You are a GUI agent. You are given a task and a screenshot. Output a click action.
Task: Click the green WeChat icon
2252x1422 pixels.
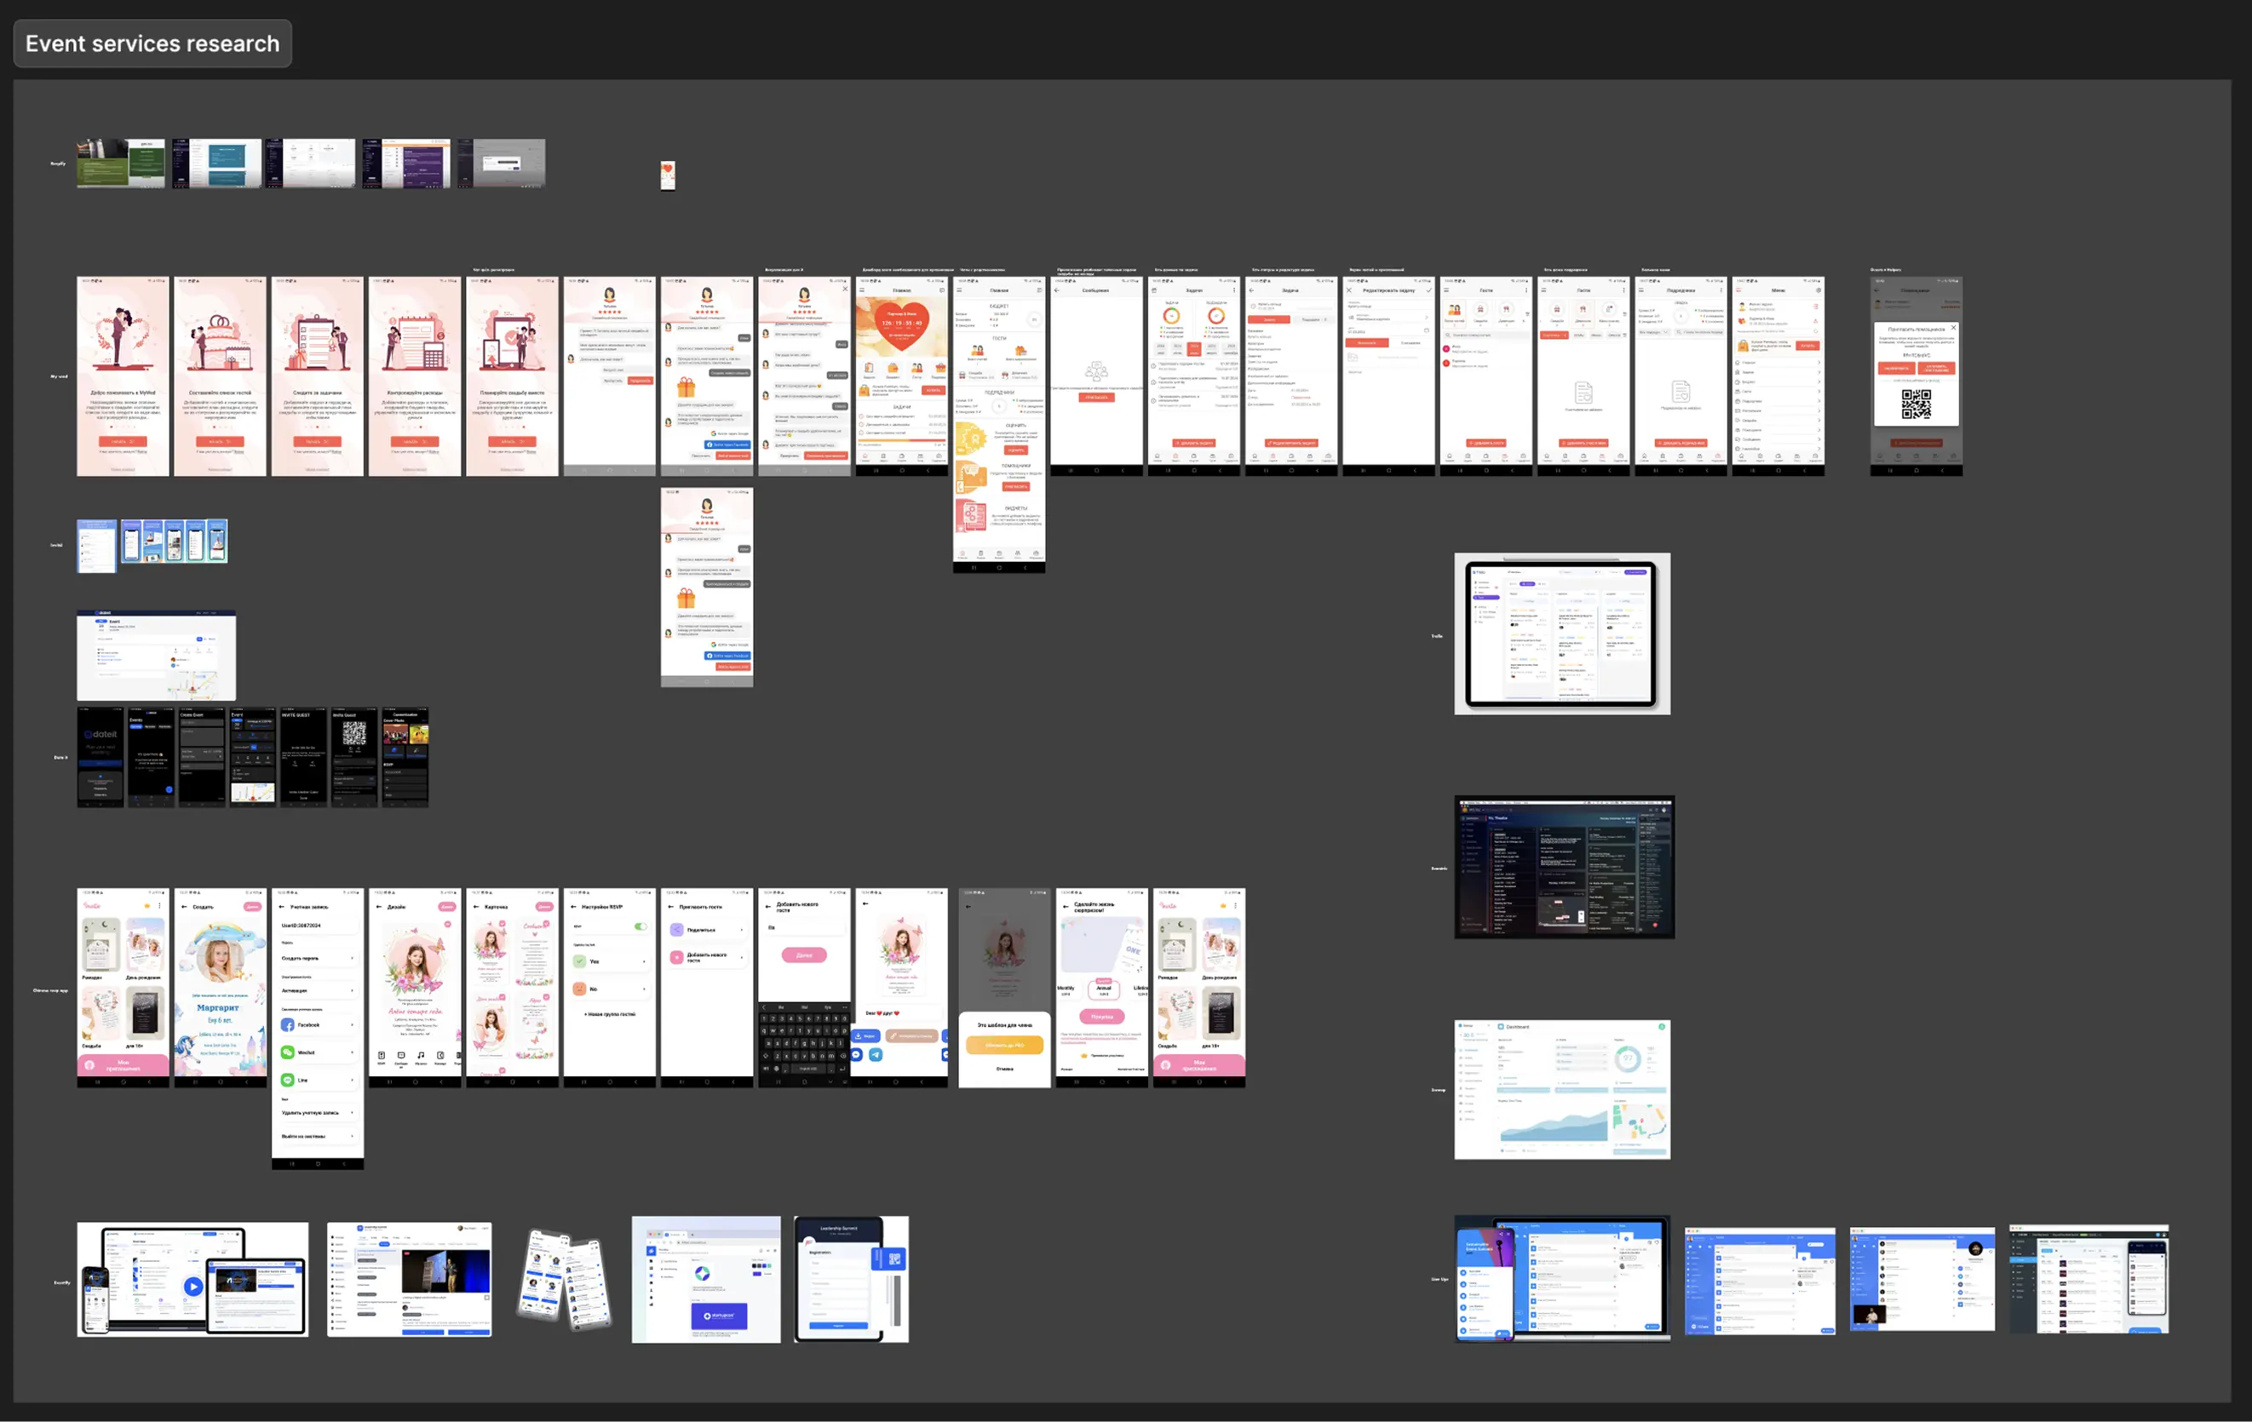click(288, 1052)
